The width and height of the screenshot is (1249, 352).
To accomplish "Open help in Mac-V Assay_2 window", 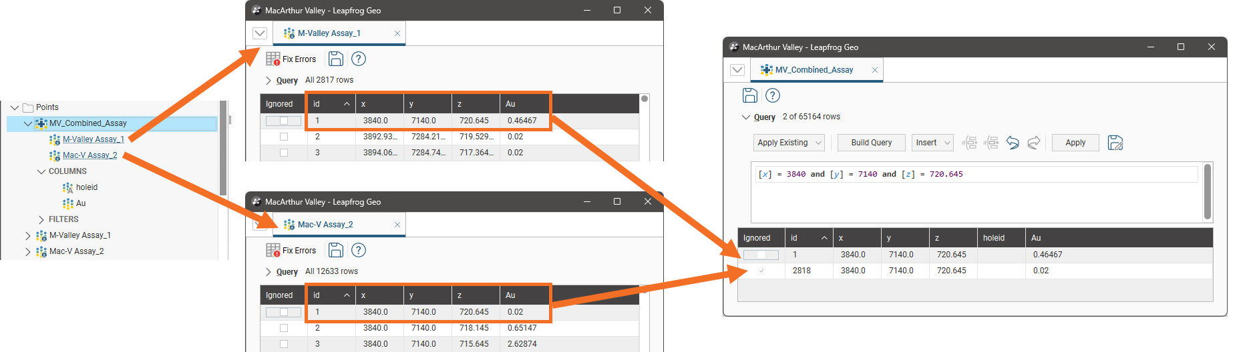I will click(x=359, y=251).
